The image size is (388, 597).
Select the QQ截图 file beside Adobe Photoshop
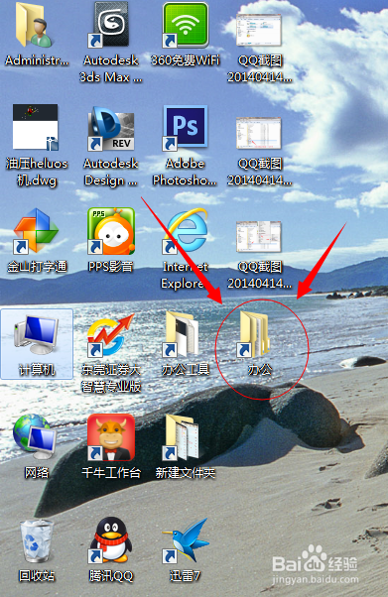259,133
